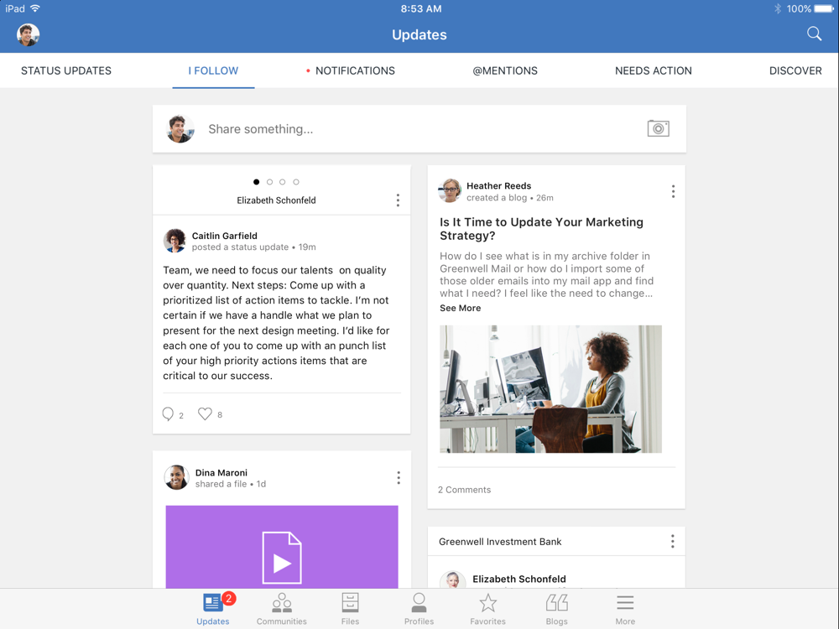Viewport: 839px width, 629px height.
Task: Tap the red 2 badge on Updates
Action: [228, 598]
